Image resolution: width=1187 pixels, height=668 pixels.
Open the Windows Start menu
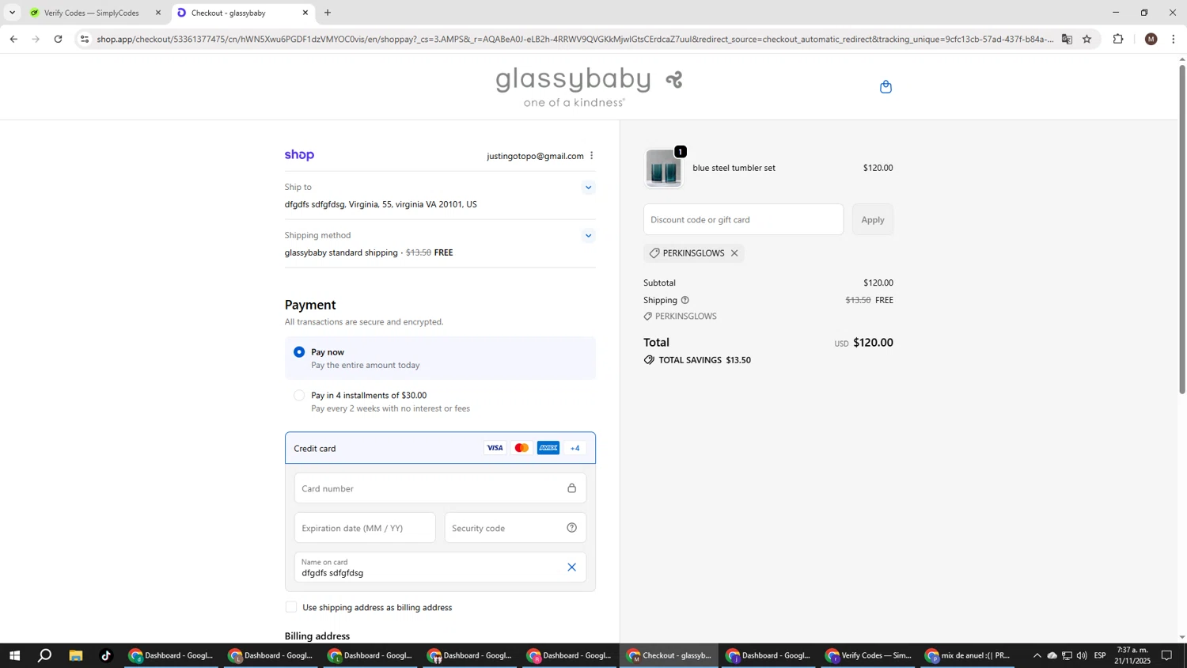(13, 656)
